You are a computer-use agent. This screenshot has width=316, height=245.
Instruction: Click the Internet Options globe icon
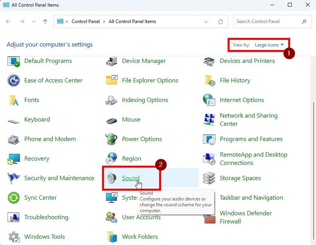tap(209, 100)
